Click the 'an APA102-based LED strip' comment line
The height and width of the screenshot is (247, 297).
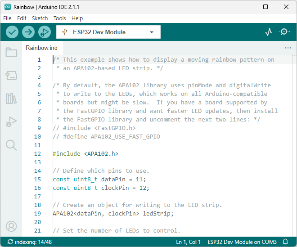point(110,68)
